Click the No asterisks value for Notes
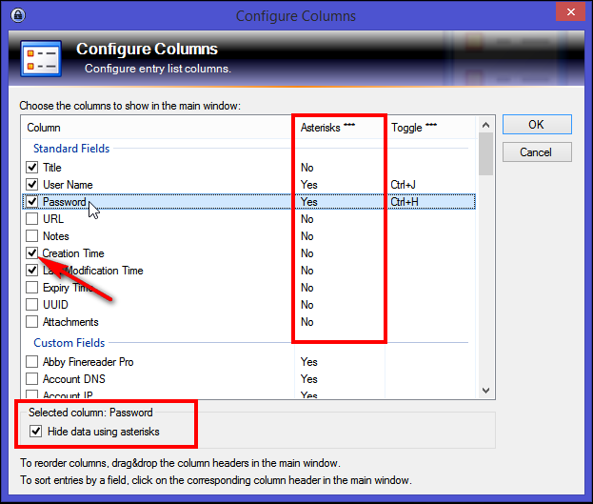 point(307,236)
